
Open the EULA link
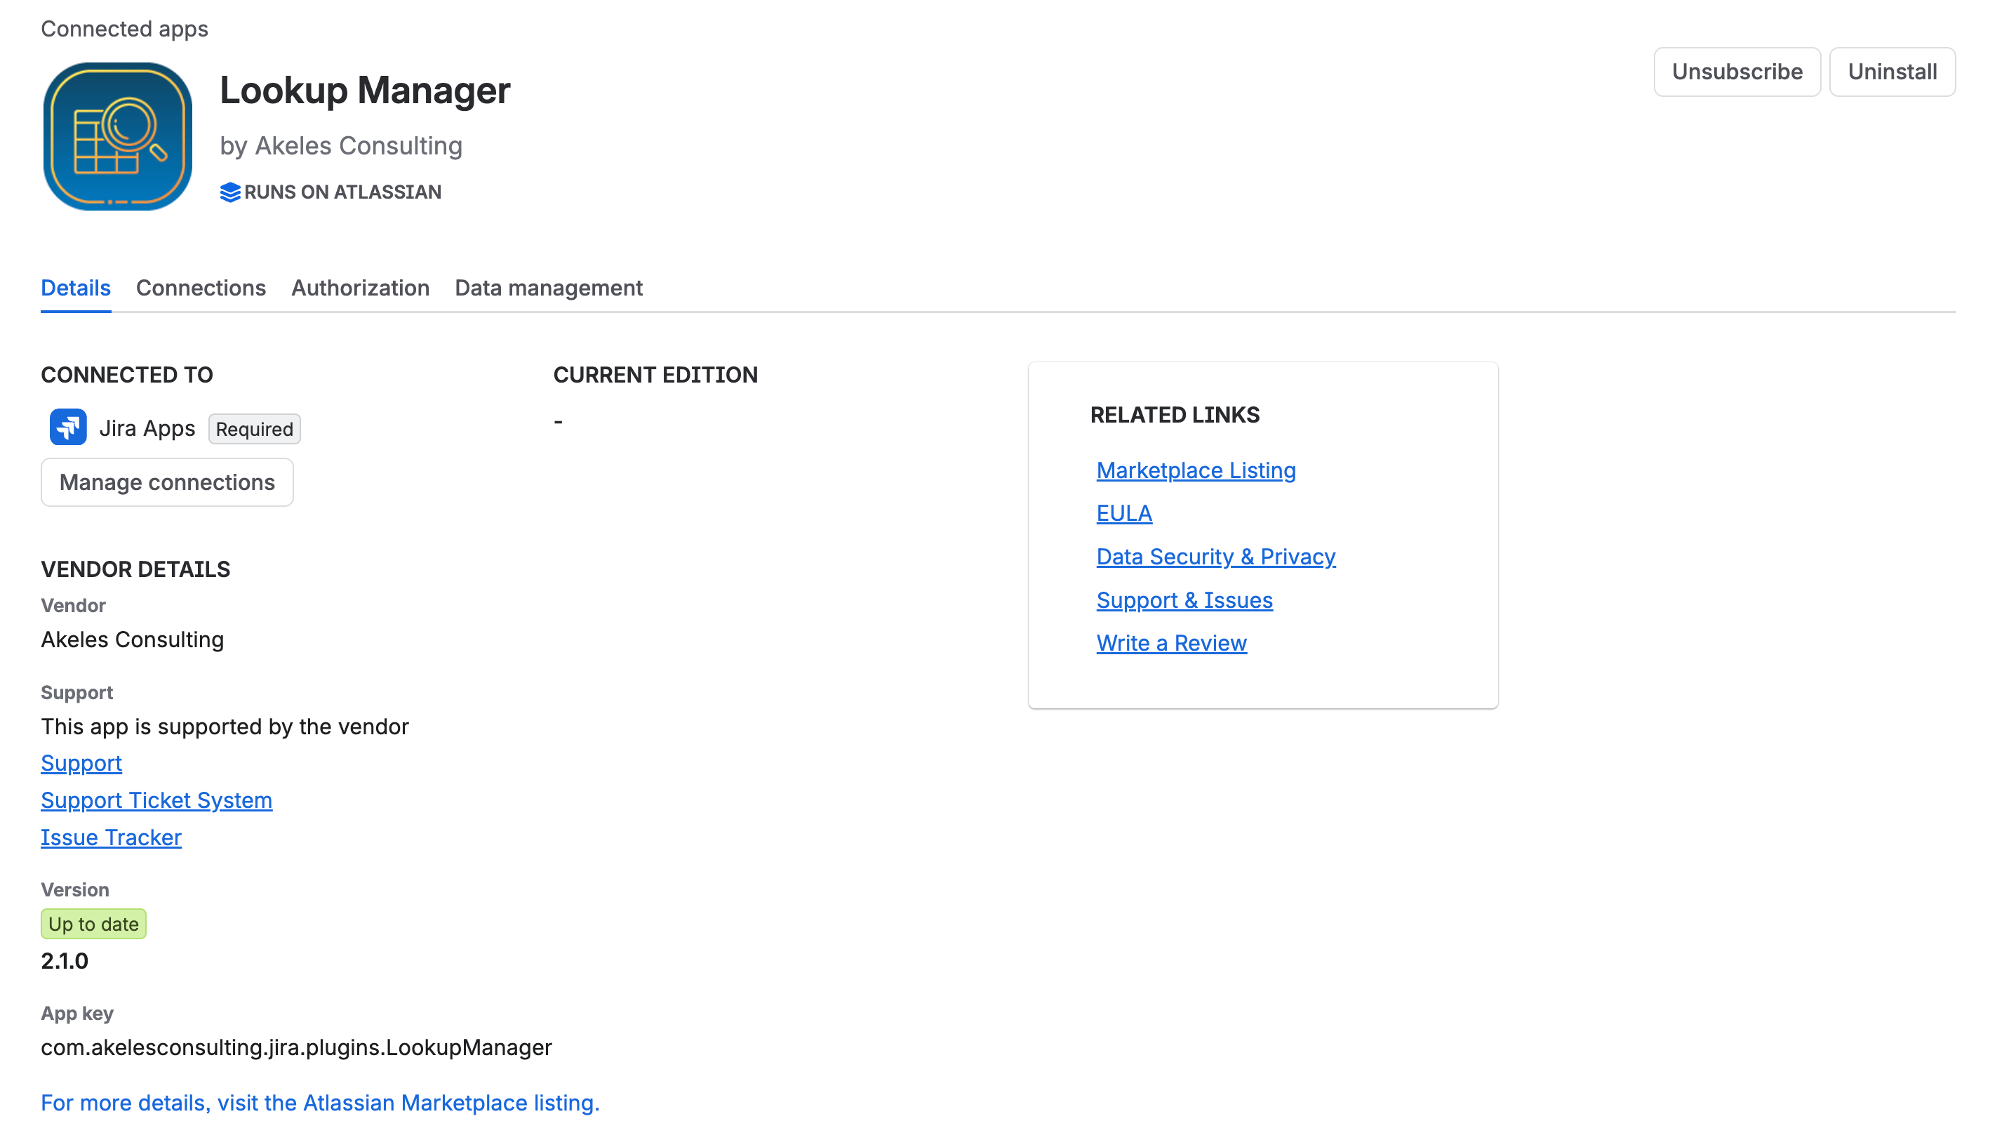click(1123, 513)
